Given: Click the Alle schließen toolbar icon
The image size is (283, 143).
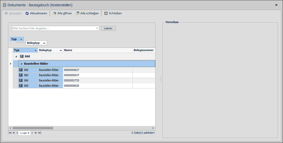Looking at the screenshot, I should tap(77, 13).
